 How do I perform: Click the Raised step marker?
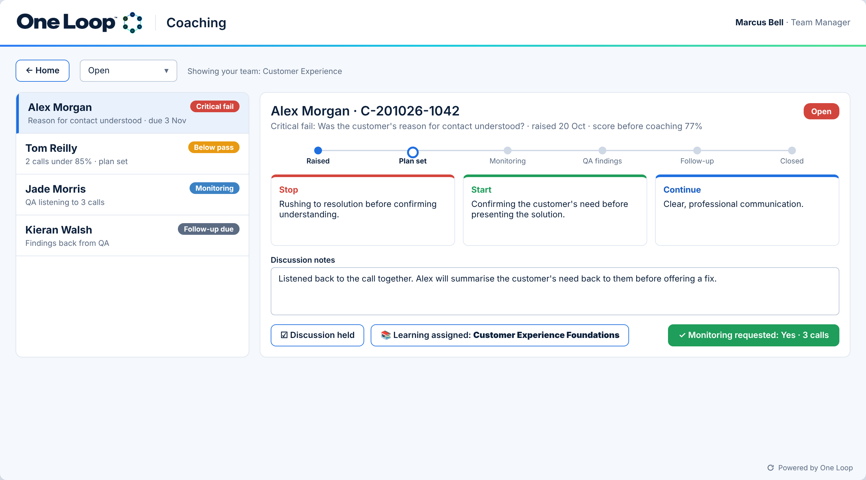coord(318,150)
